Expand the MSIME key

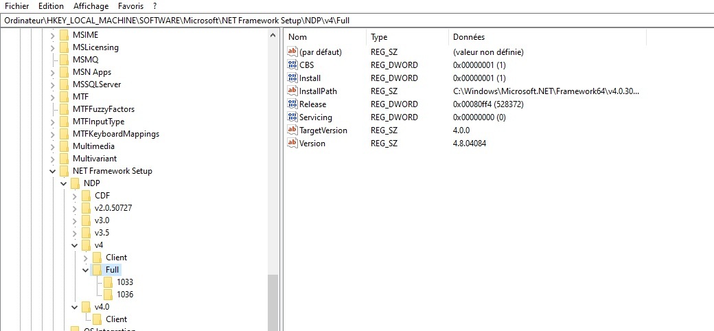point(52,35)
